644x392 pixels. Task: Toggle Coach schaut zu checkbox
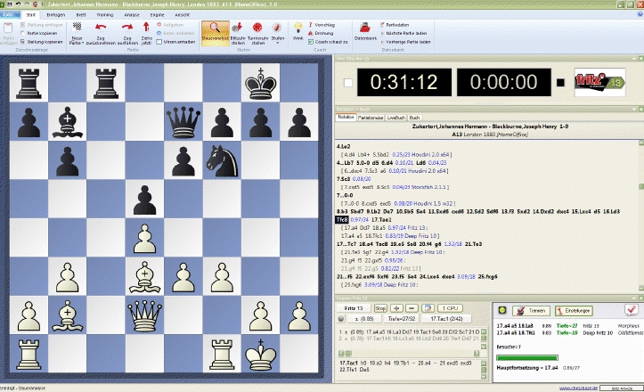click(311, 42)
